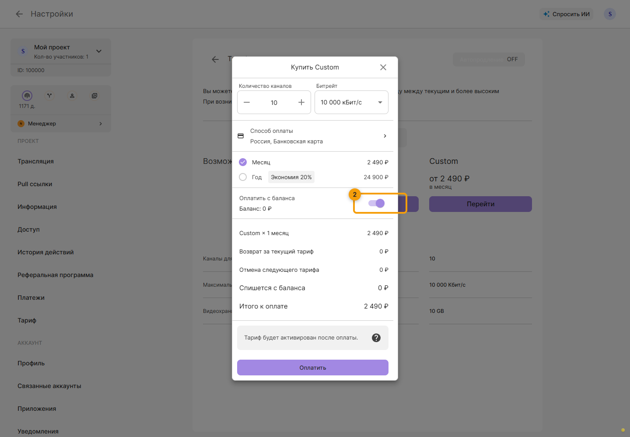Click the Менеджер orange avatar icon
630x437 pixels.
pyautogui.click(x=21, y=124)
